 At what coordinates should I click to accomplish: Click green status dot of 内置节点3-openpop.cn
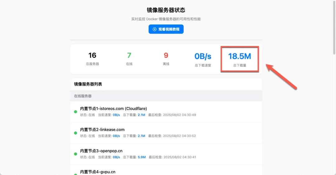click(75, 154)
